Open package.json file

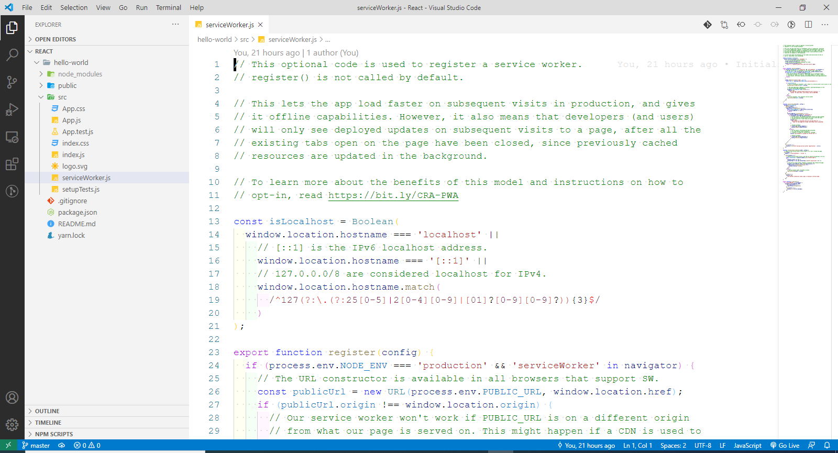tap(107, 212)
